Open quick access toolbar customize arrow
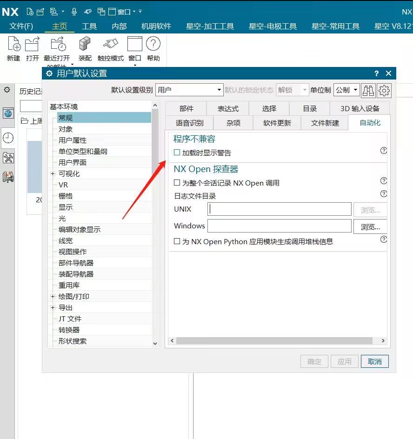 point(140,12)
